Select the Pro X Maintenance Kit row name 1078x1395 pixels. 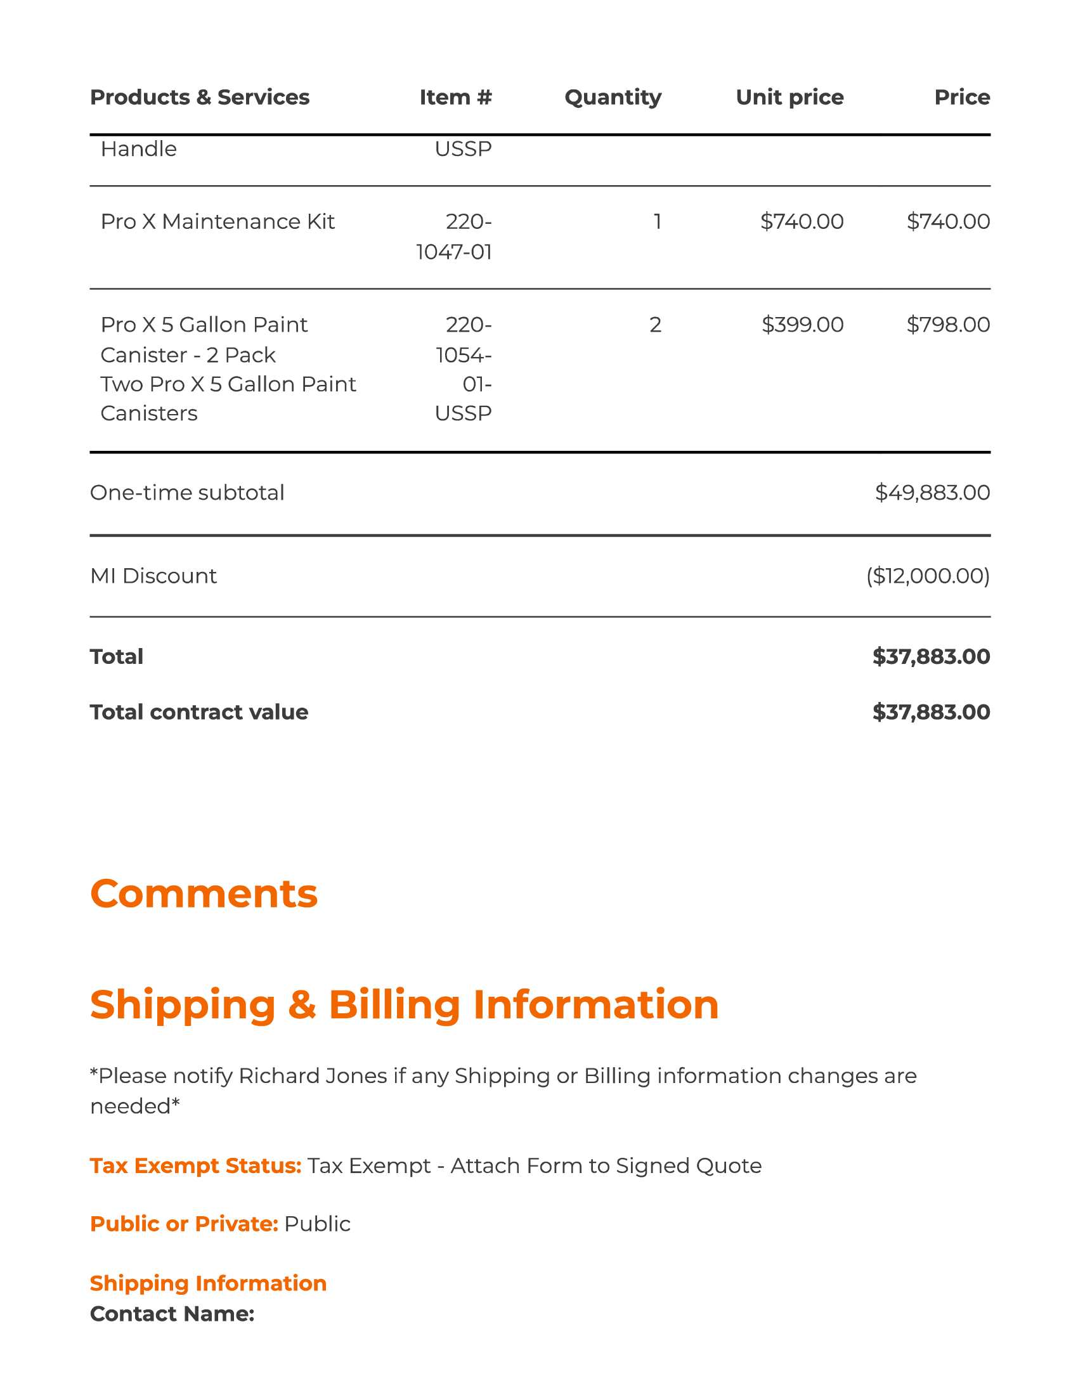tap(217, 222)
